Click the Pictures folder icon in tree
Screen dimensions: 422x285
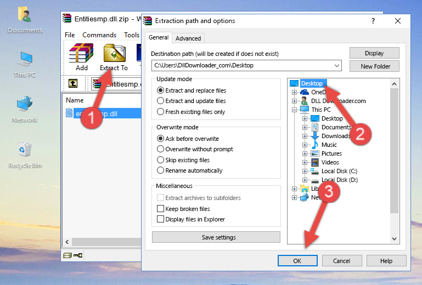click(x=315, y=153)
